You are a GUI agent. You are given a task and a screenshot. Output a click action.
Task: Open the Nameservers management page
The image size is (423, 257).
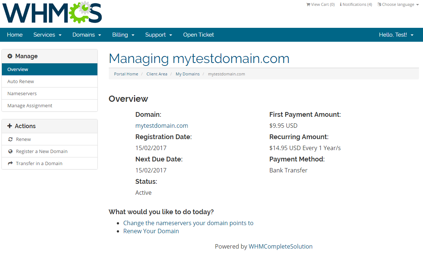[22, 93]
